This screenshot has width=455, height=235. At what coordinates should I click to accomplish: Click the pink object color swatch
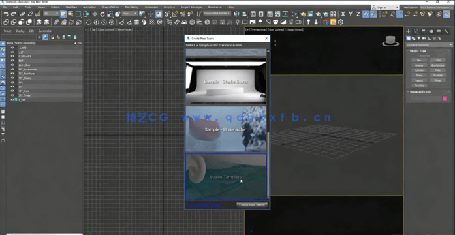(x=445, y=99)
